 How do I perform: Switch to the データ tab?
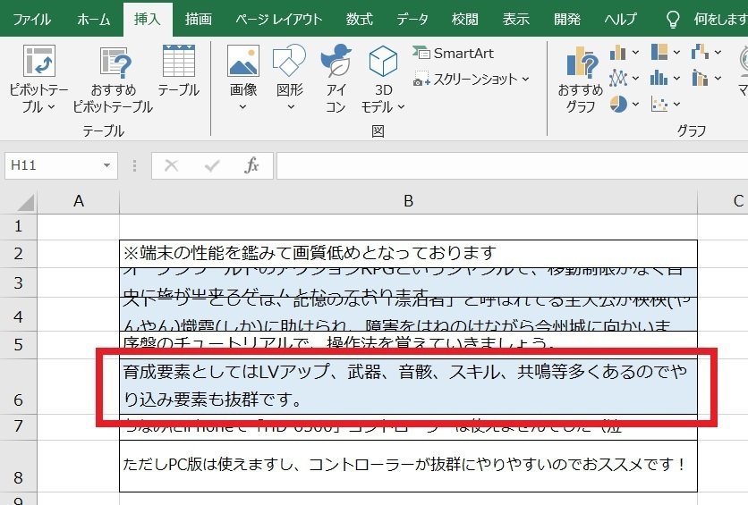click(x=412, y=19)
